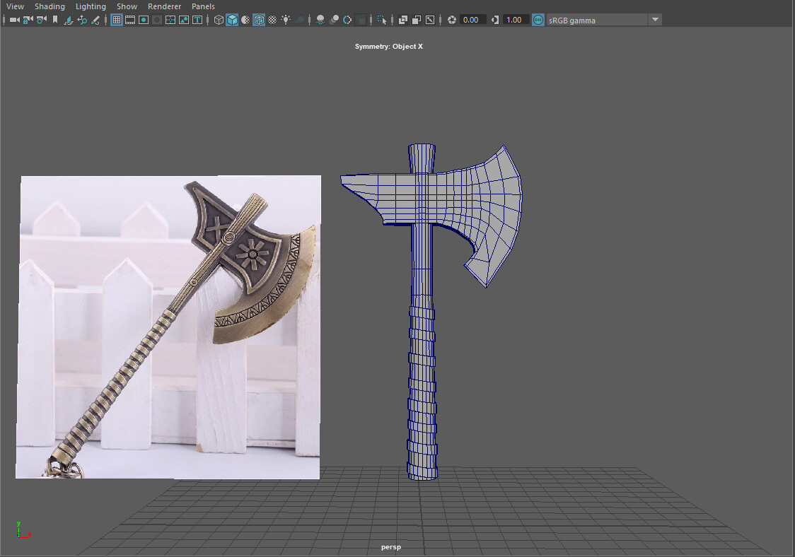795x557 pixels.
Task: Toggle isolate select for the view
Action: pos(383,20)
